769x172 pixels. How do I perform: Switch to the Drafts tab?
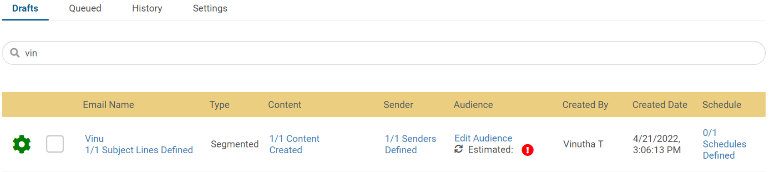point(25,8)
